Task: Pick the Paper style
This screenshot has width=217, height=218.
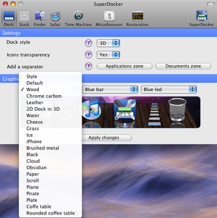Action: (x=51, y=174)
